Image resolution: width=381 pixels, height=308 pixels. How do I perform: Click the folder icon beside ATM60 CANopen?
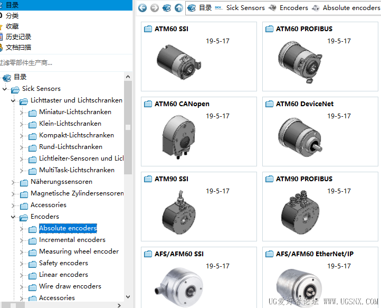(148, 104)
